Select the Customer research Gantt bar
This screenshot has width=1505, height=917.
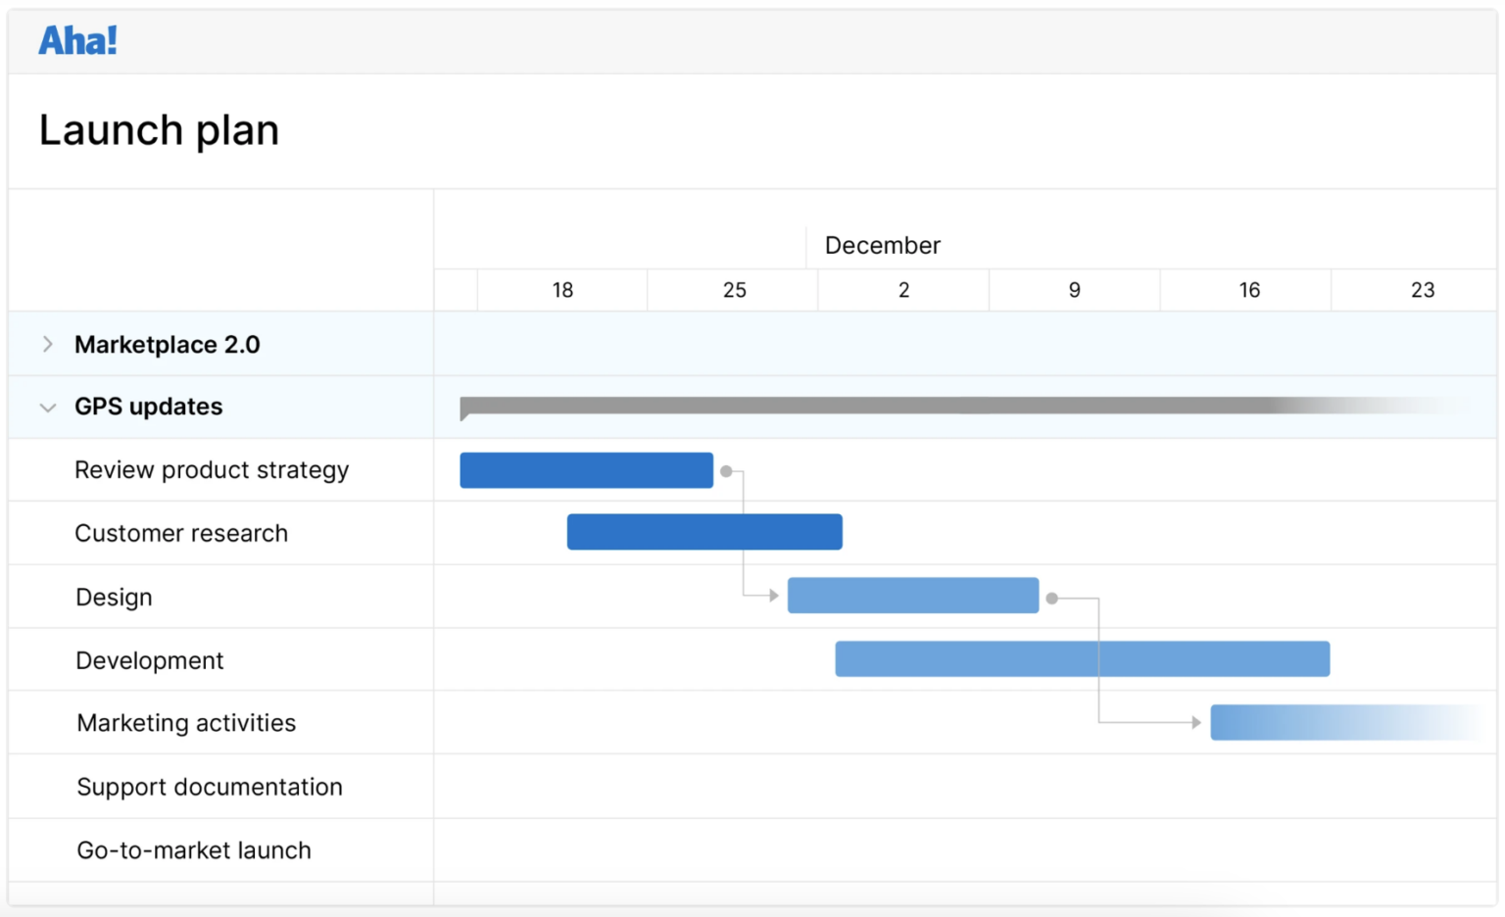pyautogui.click(x=704, y=532)
